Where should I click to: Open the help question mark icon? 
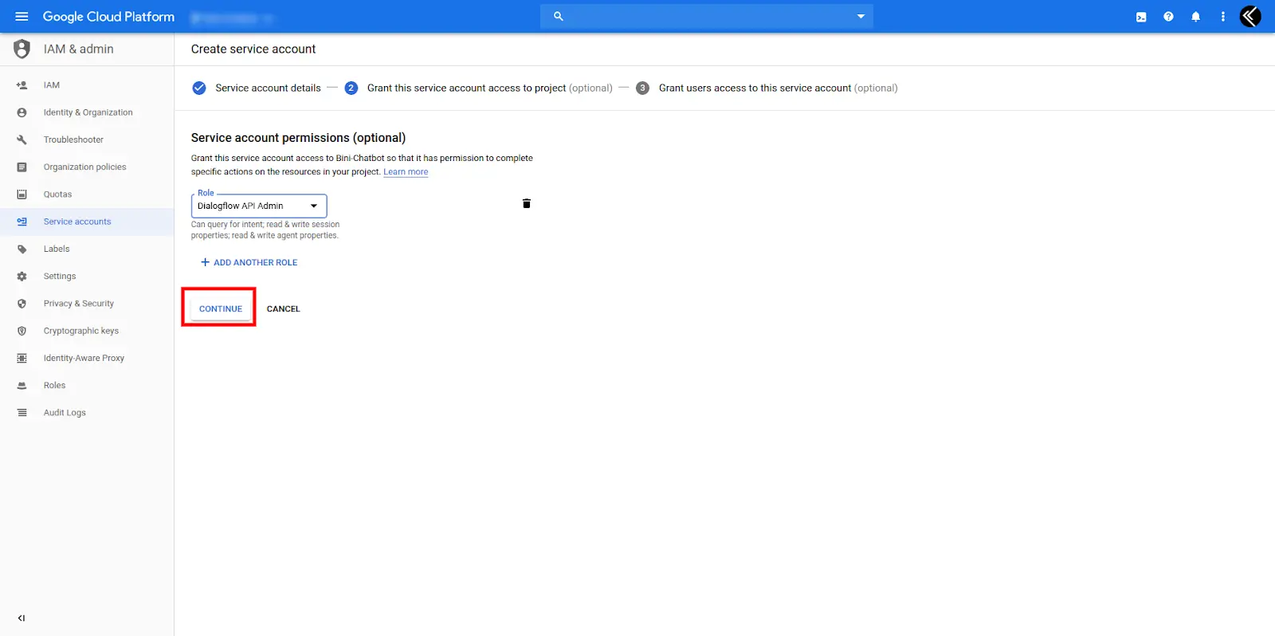coord(1168,17)
